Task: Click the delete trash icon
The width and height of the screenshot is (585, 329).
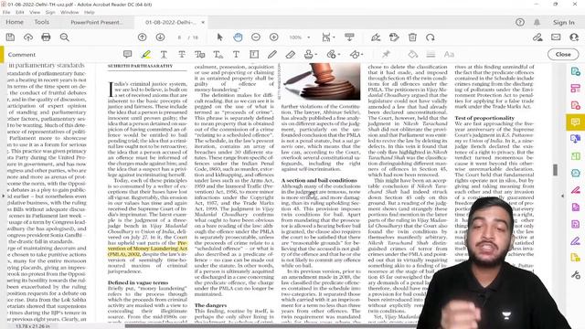Action: [x=412, y=37]
